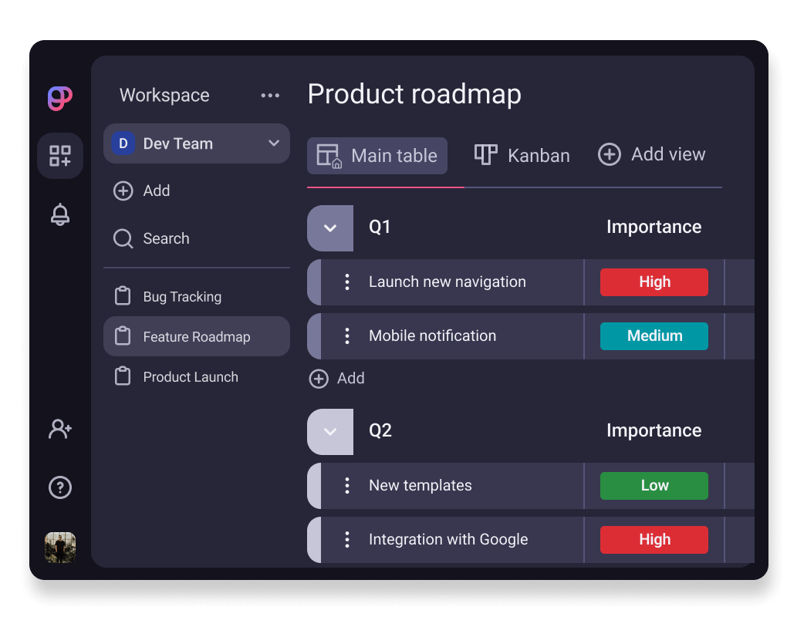Open the add board icon in the sidebar
The height and width of the screenshot is (617, 787).
pos(60,156)
